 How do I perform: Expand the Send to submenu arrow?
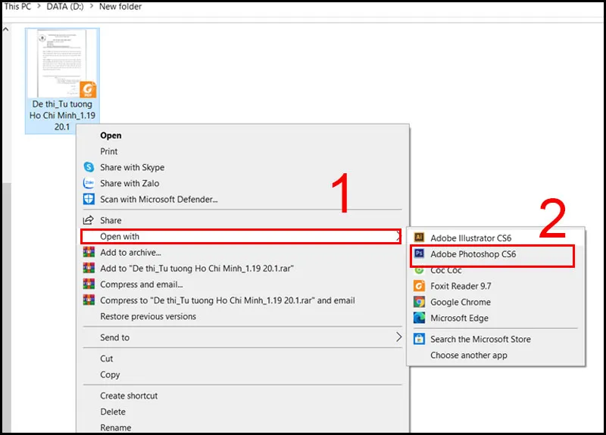(398, 337)
